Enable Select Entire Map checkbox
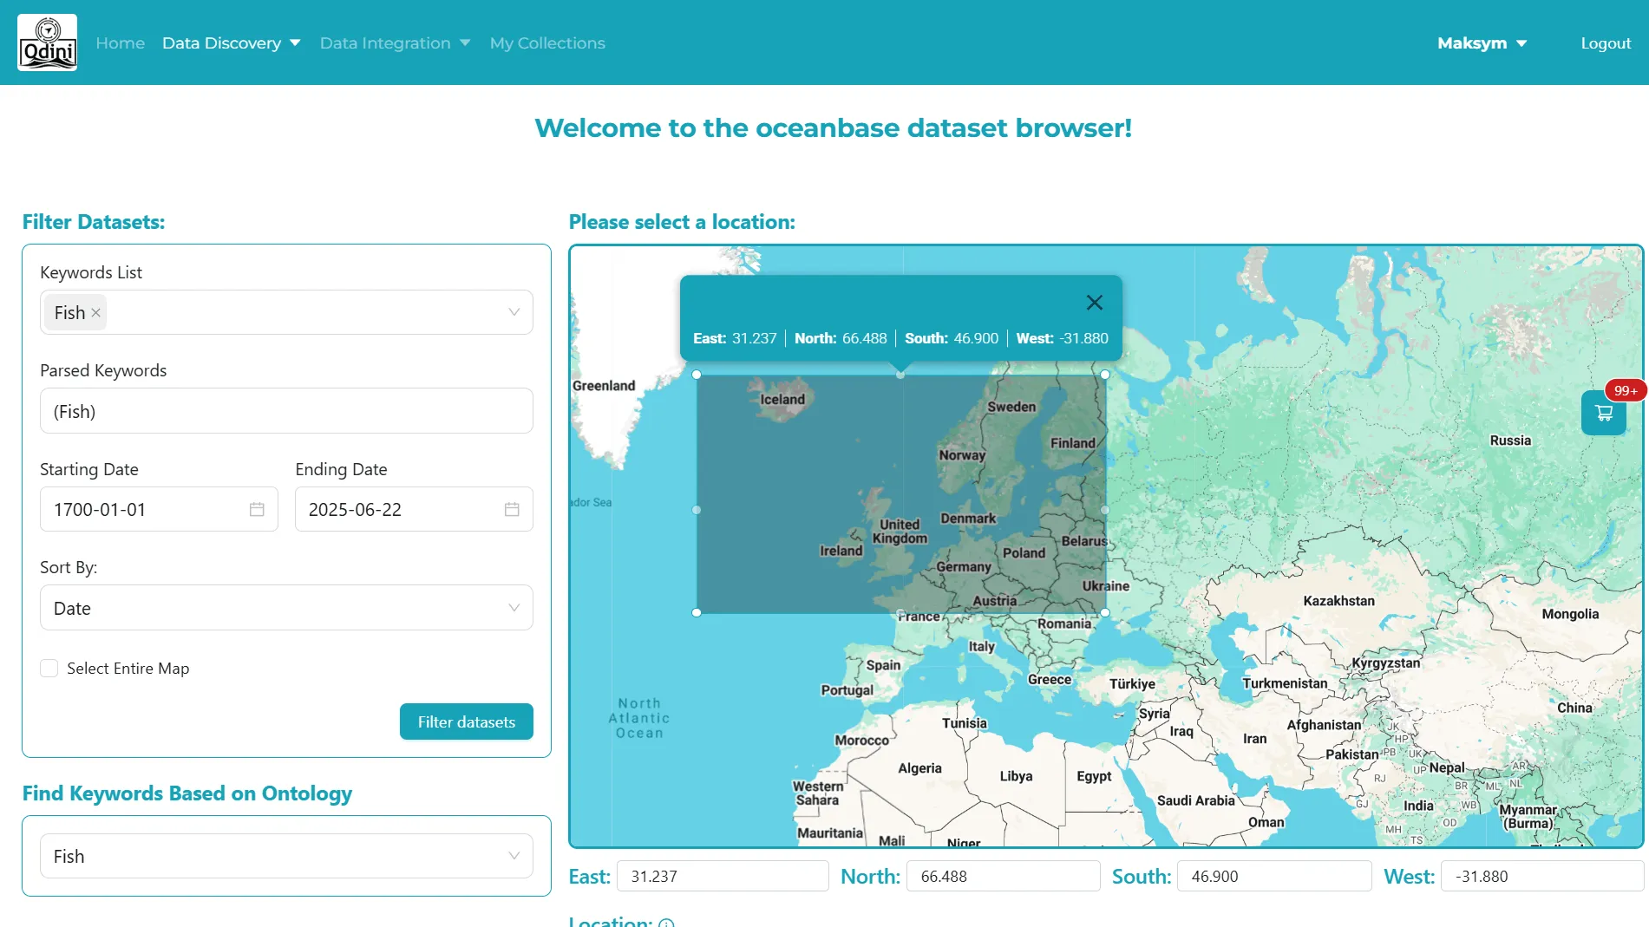Viewport: 1649px width, 927px height. point(49,669)
